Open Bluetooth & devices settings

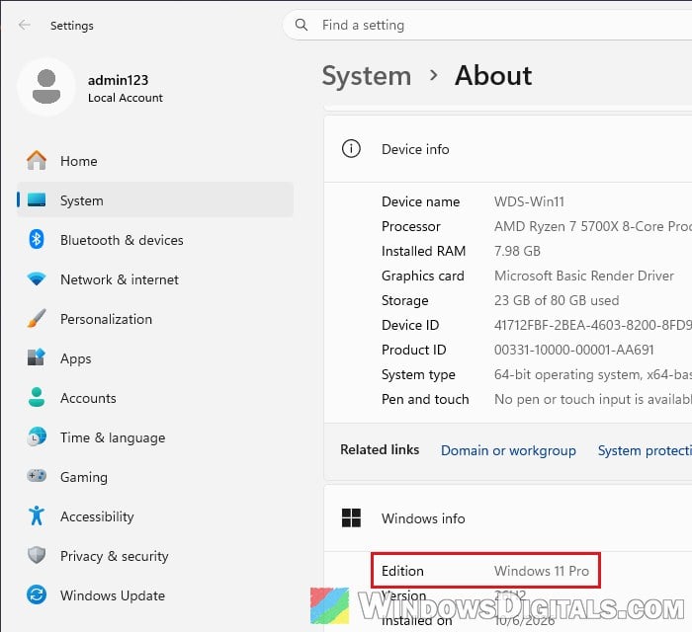155,240
